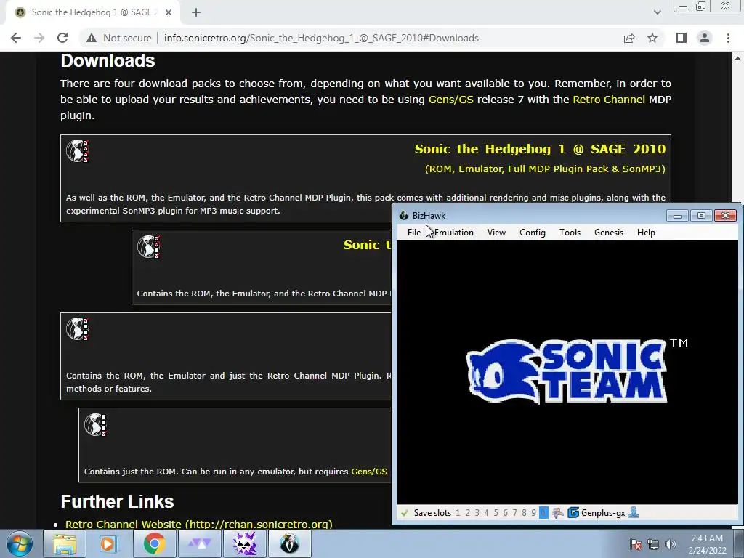Image resolution: width=744 pixels, height=558 pixels.
Task: Select save slot 6 in BizHawk
Action: pyautogui.click(x=506, y=513)
